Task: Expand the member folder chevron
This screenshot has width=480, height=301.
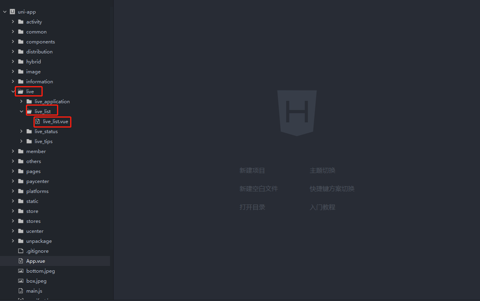Action: coord(13,151)
